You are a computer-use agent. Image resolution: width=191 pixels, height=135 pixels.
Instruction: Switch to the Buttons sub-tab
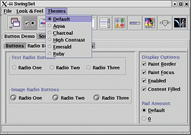tap(15, 46)
